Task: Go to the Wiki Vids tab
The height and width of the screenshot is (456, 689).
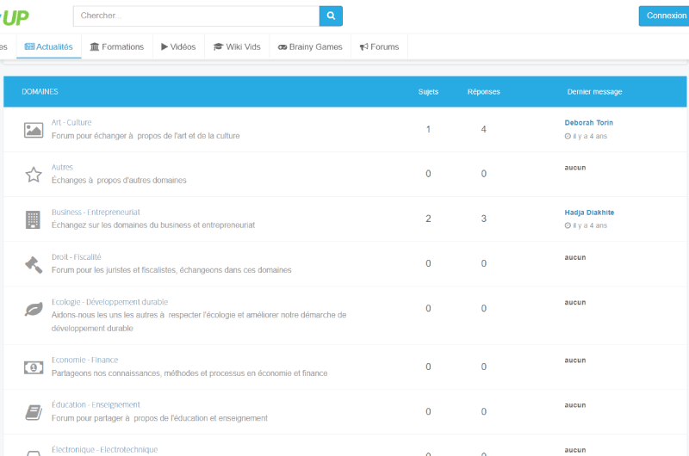Action: [237, 46]
